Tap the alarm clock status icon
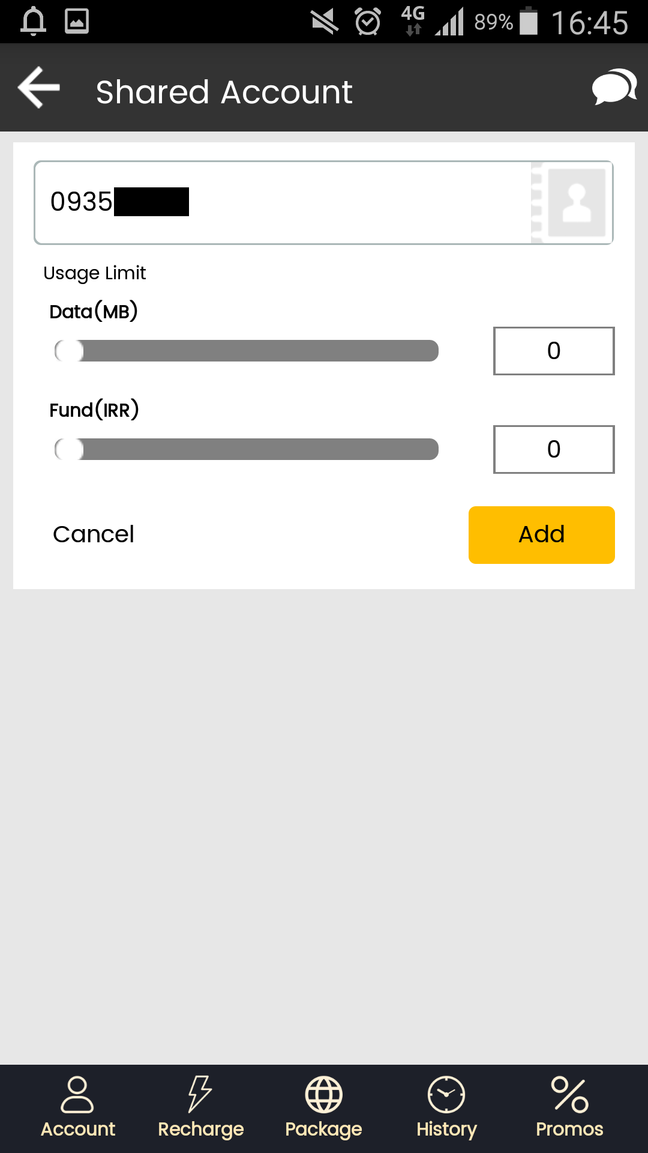The width and height of the screenshot is (648, 1153). pos(367,22)
